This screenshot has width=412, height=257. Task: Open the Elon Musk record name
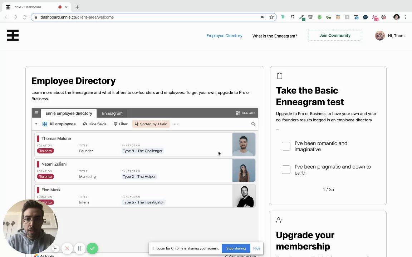coord(51,190)
